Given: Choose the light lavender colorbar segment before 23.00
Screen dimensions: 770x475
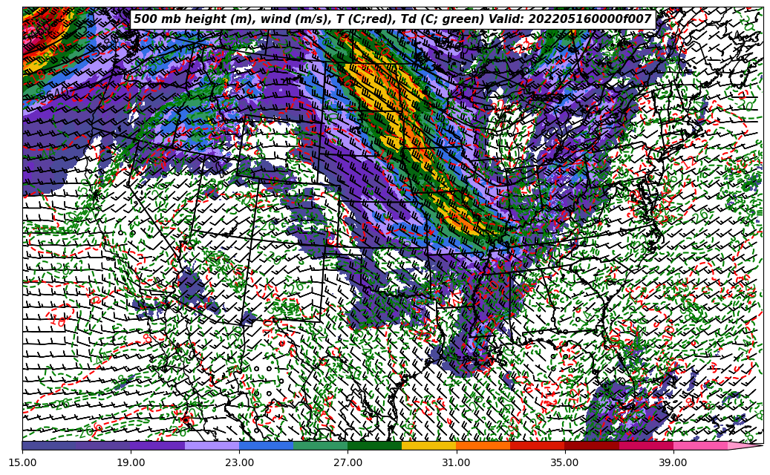Looking at the screenshot, I should pos(212,446).
